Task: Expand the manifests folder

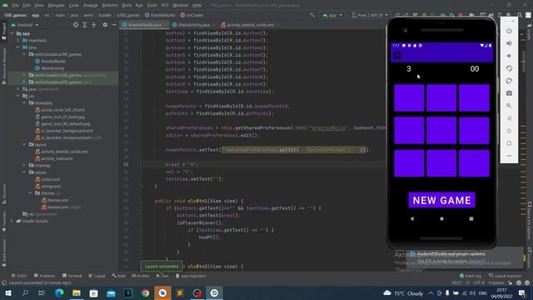Action: tap(18, 41)
